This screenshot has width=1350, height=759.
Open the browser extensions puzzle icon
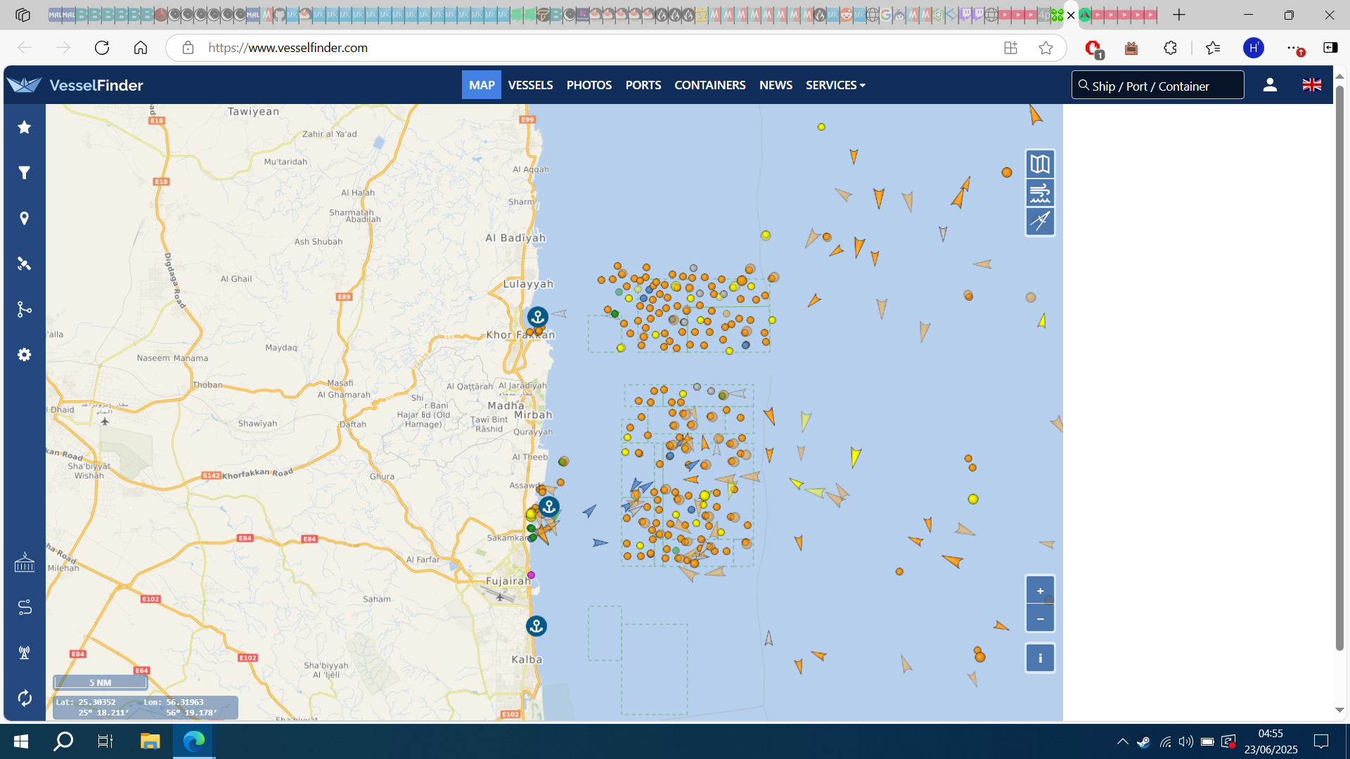pyautogui.click(x=1170, y=48)
